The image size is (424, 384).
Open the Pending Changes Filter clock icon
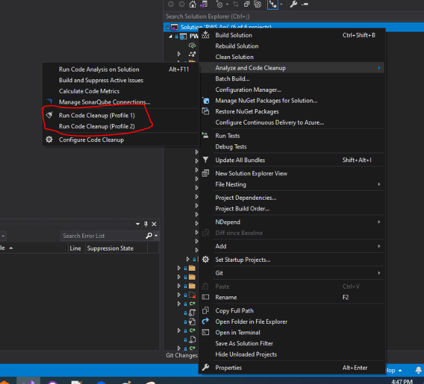(219, 4)
